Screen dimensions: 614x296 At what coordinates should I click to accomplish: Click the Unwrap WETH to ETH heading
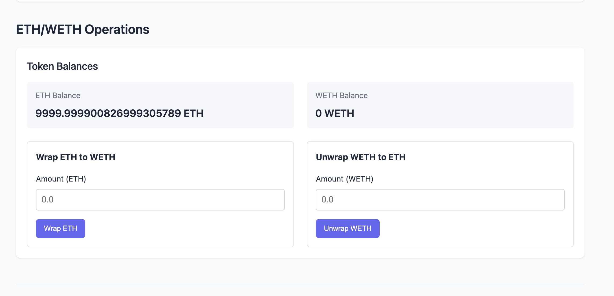[360, 157]
